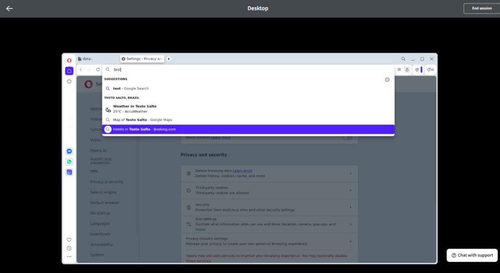Viewport: 500px width, 273px height.
Task: Click the three-dots sidebar setup icon
Action: (x=69, y=256)
